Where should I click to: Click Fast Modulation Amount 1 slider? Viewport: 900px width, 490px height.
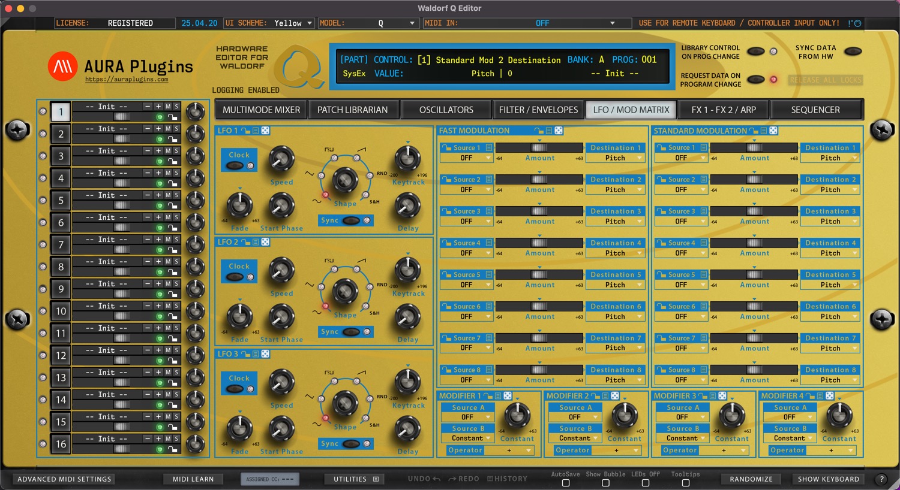point(539,147)
